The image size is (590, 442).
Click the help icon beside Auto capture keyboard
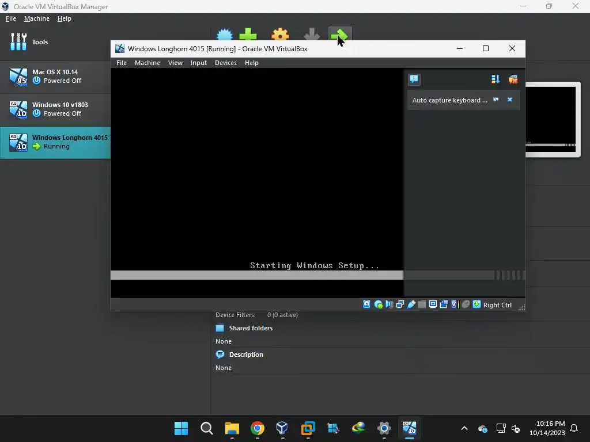click(496, 100)
